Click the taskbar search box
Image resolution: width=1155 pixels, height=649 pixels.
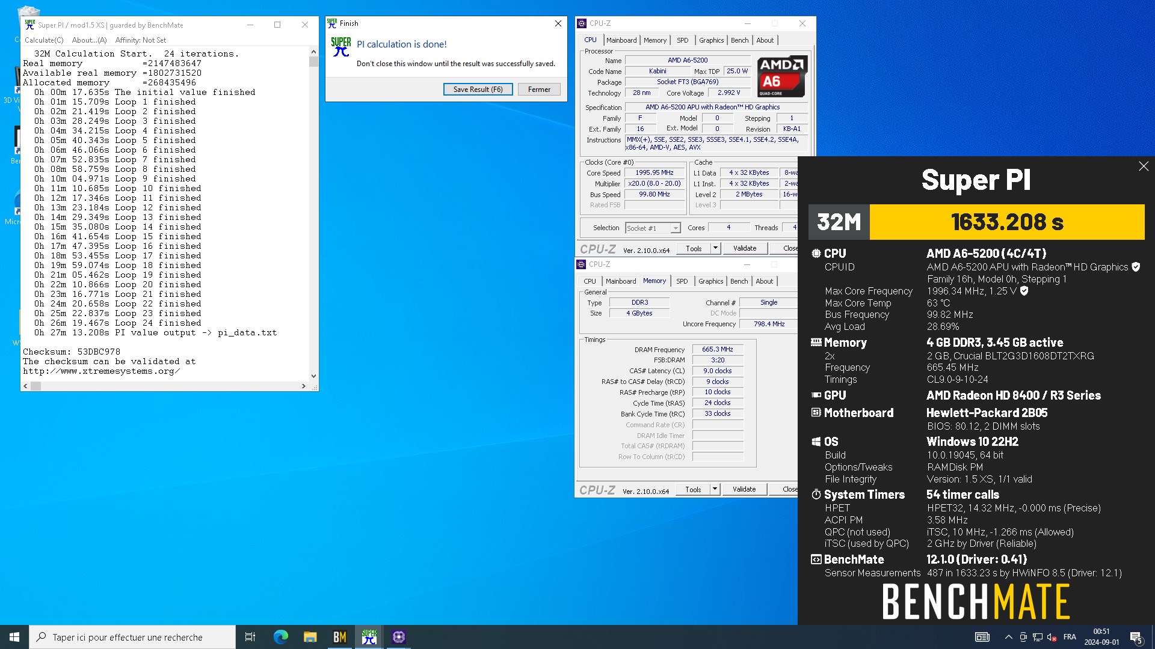(132, 637)
